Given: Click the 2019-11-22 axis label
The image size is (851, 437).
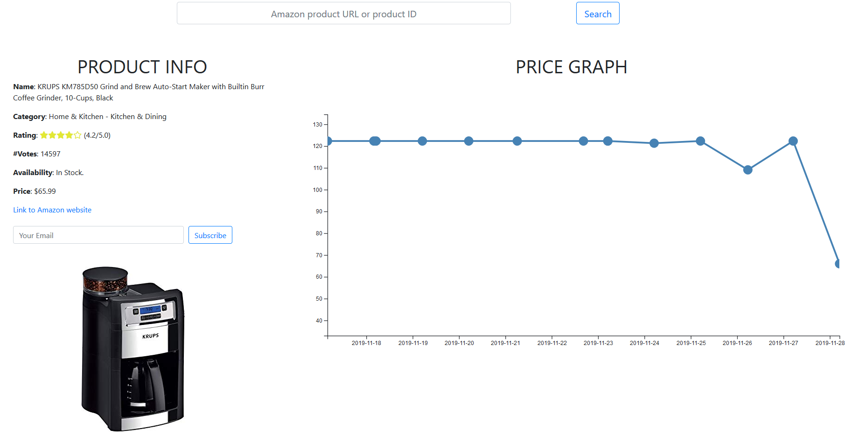Looking at the screenshot, I should tap(552, 343).
